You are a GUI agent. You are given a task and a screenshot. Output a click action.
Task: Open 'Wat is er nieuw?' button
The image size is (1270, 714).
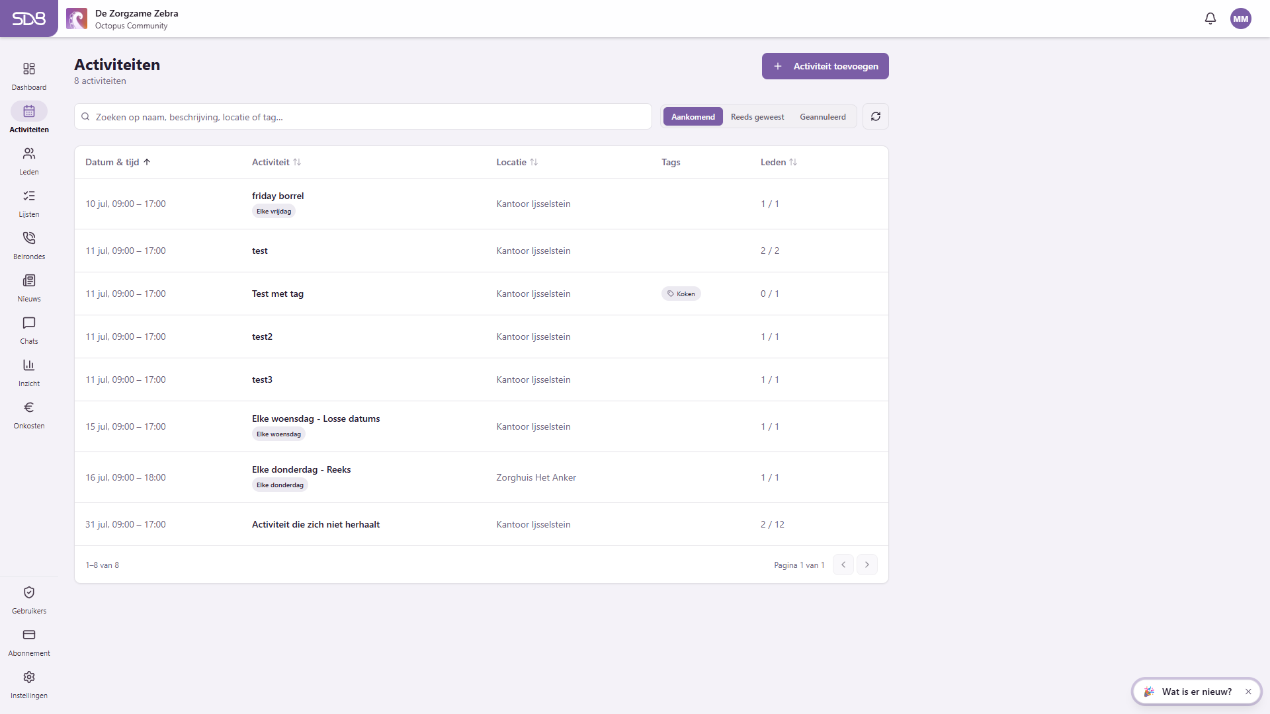(1197, 692)
